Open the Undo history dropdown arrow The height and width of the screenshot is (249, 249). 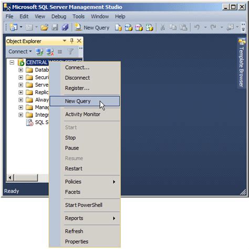(205, 27)
